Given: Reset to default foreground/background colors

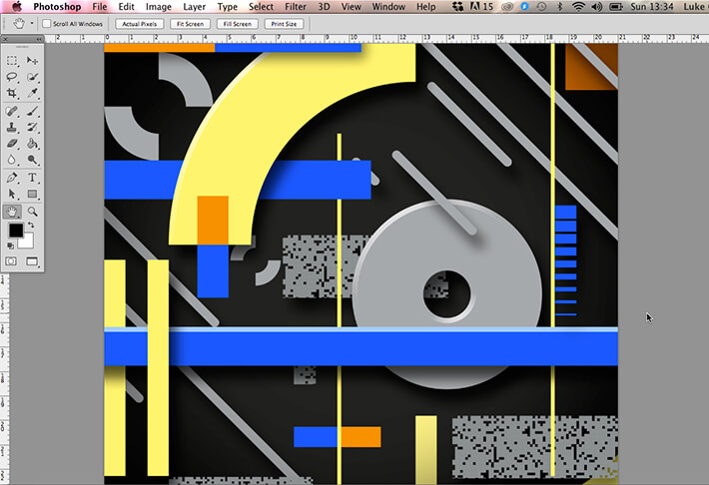Looking at the screenshot, I should pyautogui.click(x=10, y=245).
